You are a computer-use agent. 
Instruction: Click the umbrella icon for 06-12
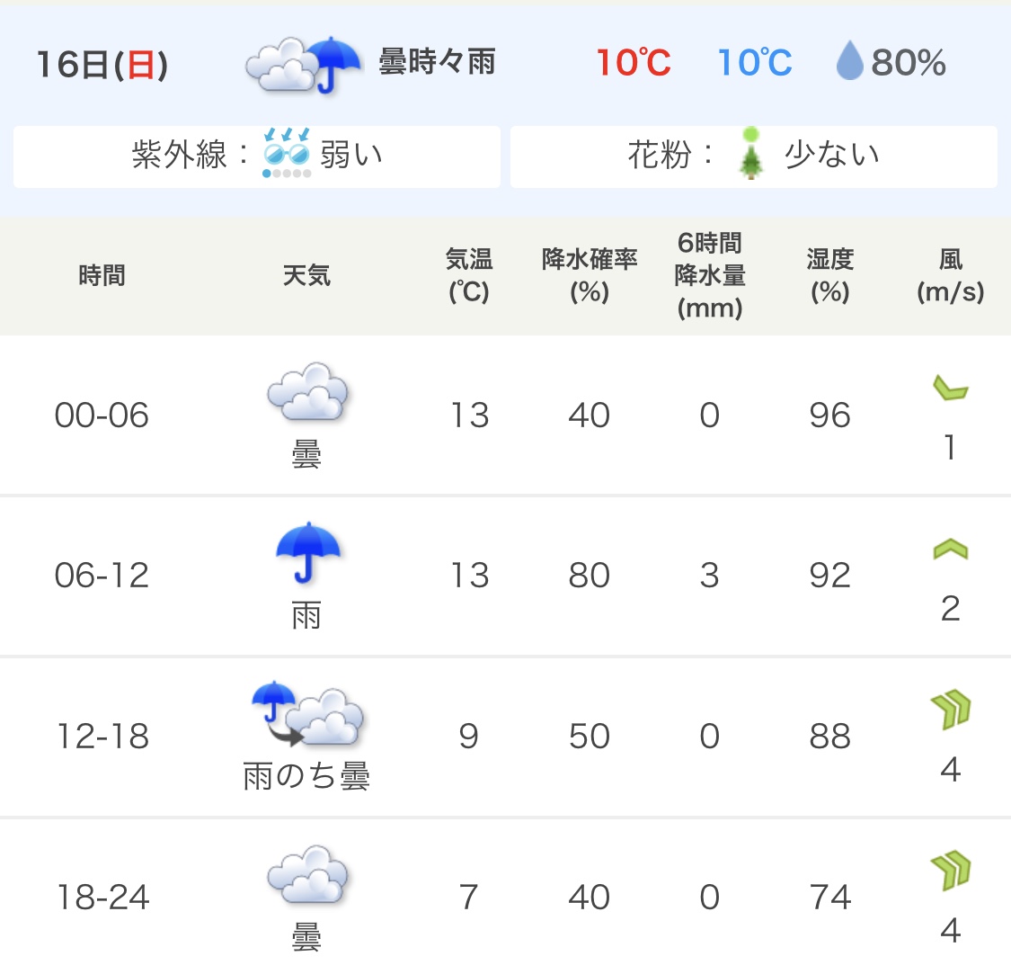pos(308,552)
